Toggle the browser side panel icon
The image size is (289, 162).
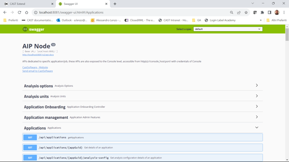pos(269,12)
